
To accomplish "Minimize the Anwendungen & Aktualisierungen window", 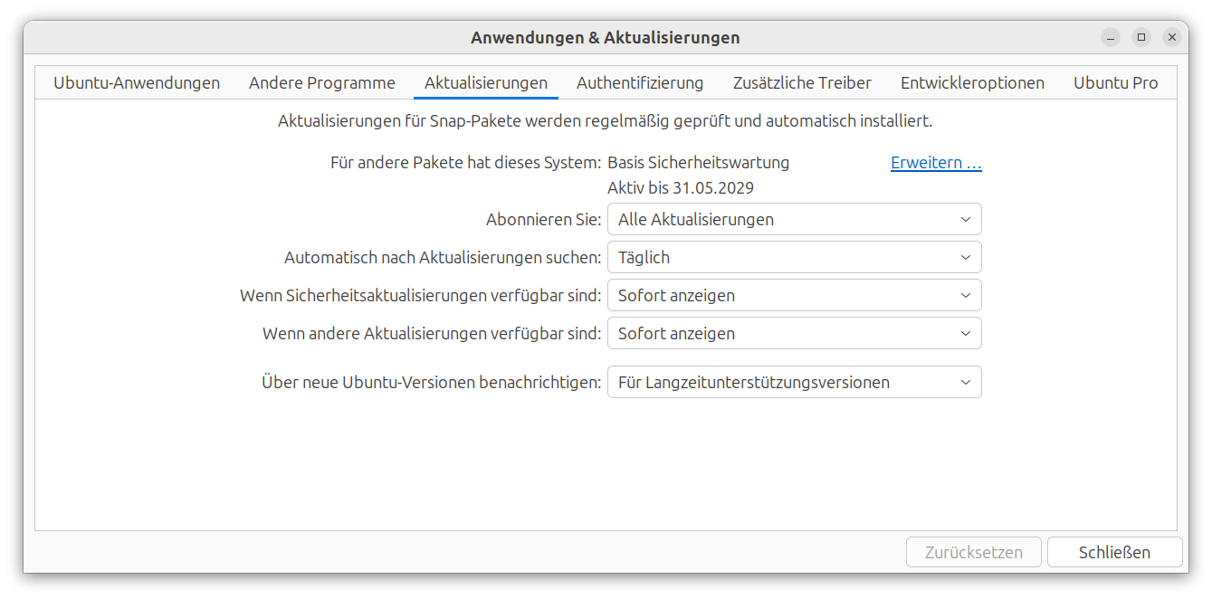I will (x=1109, y=37).
